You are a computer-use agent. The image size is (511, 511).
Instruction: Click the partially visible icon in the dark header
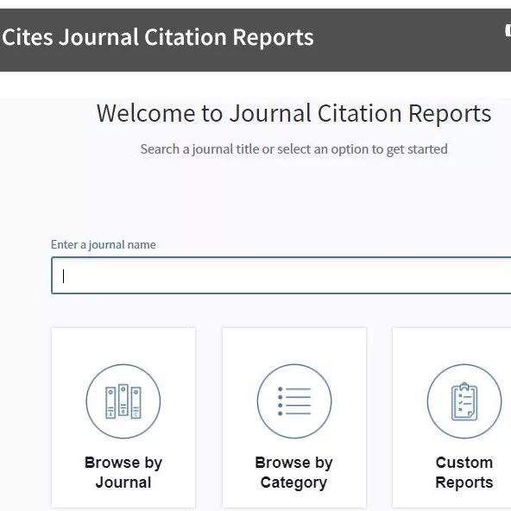(x=508, y=31)
